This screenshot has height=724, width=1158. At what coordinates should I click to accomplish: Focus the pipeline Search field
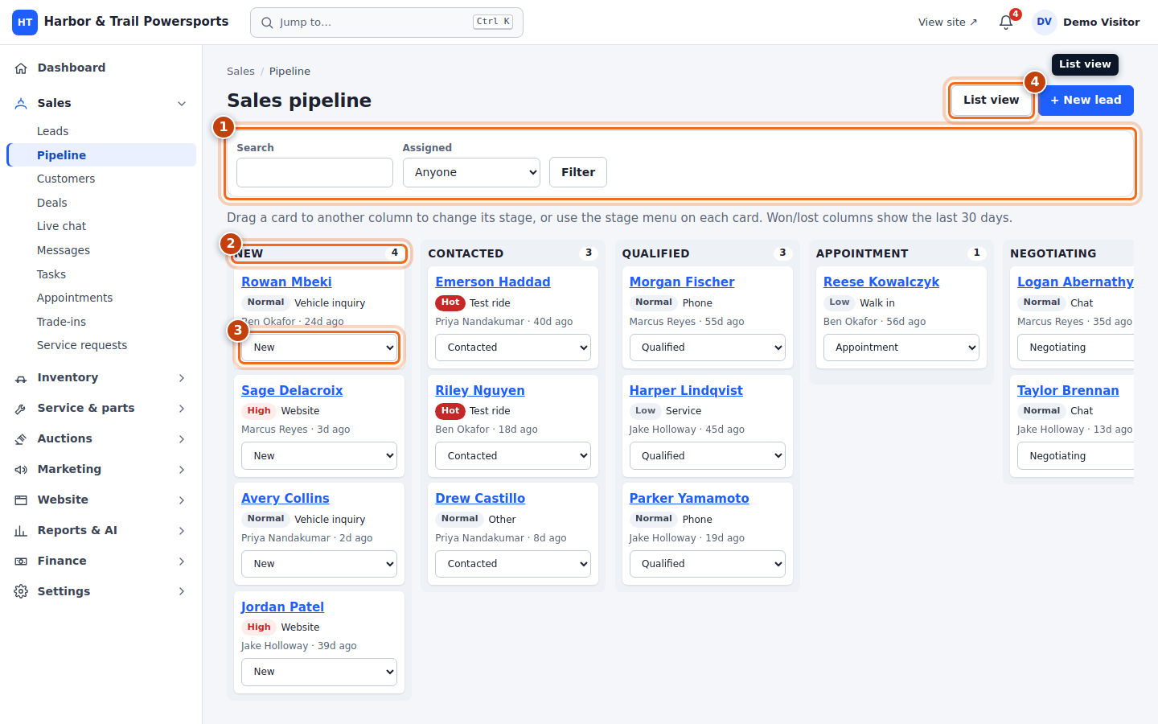click(x=314, y=172)
